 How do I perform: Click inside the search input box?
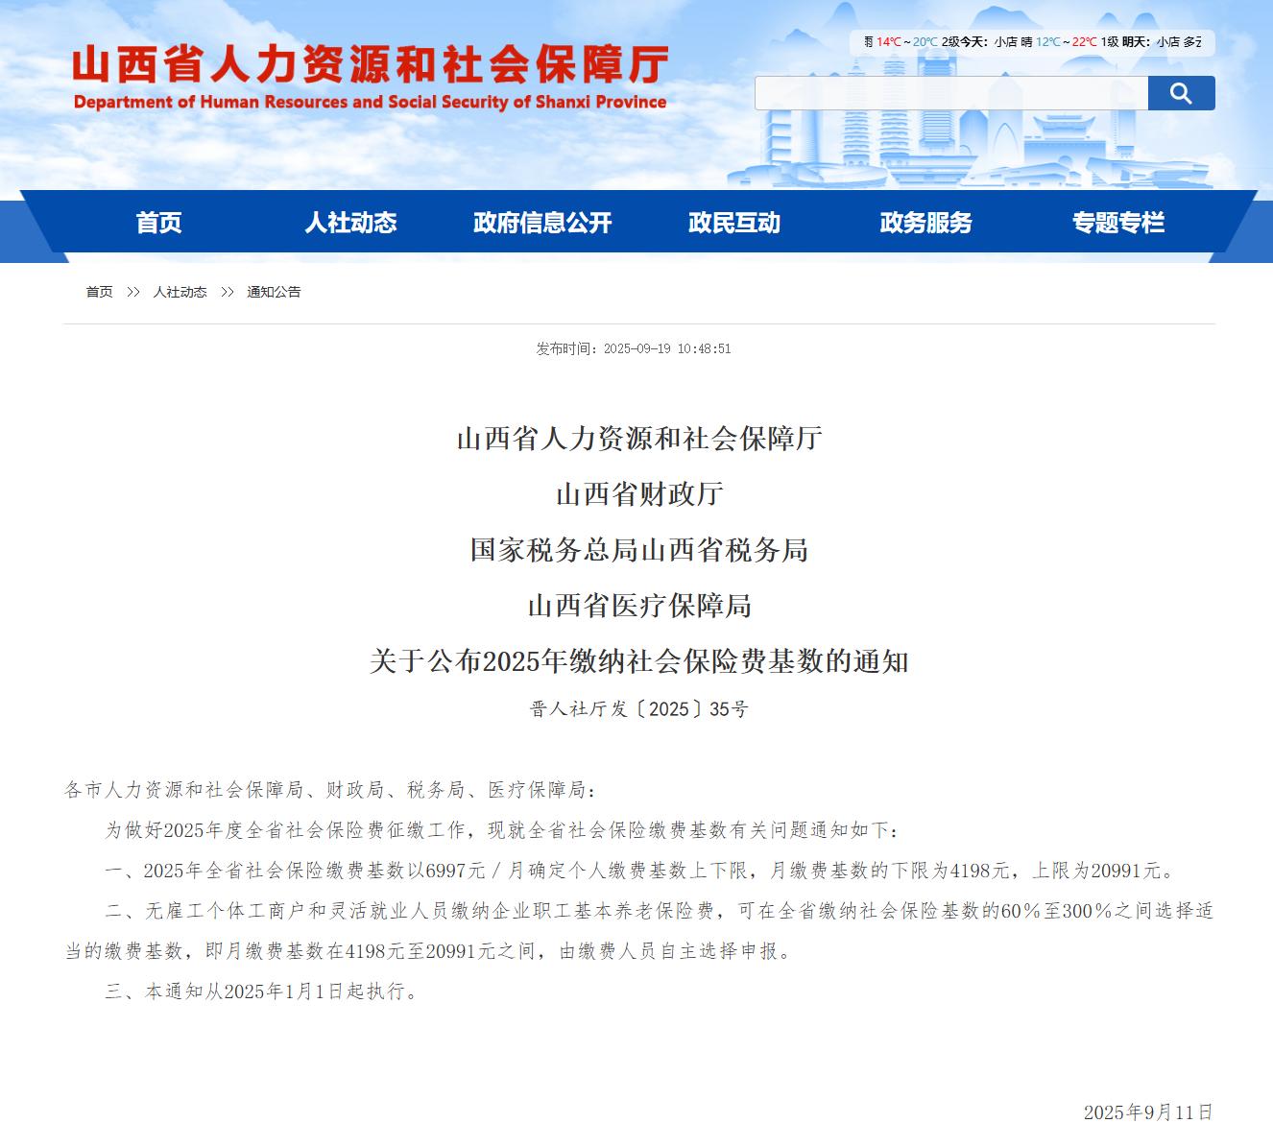coord(950,93)
